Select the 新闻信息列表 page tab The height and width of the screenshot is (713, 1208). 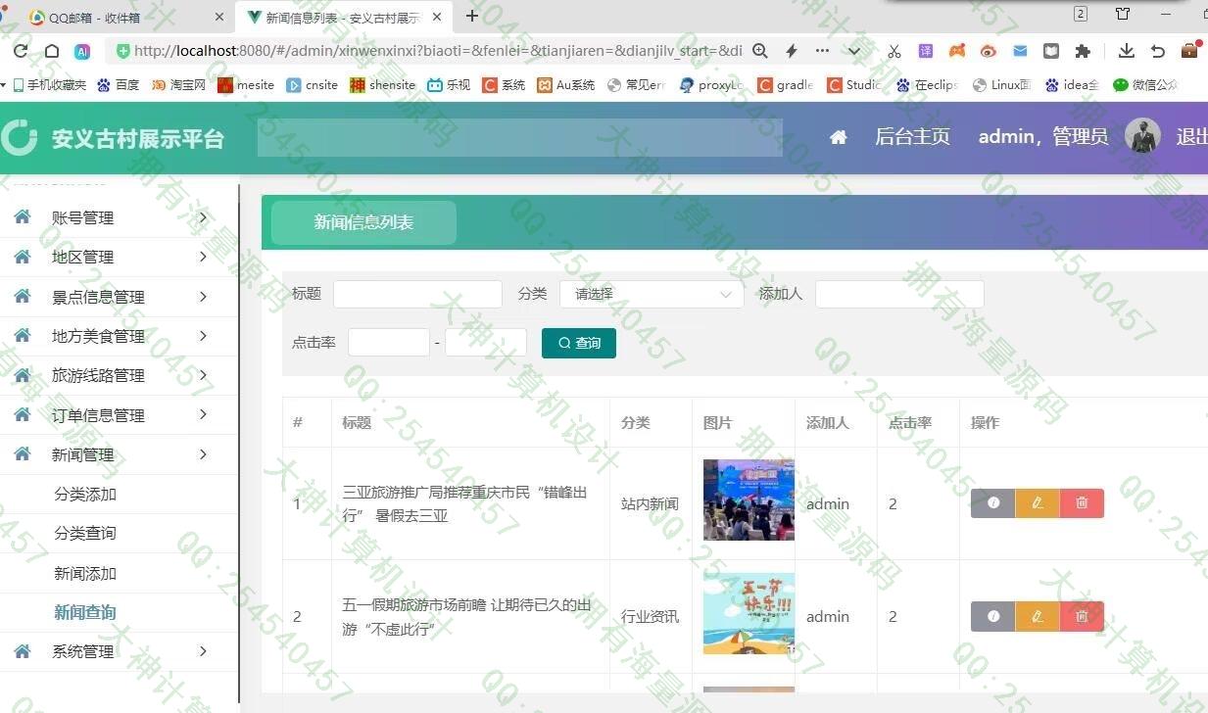[363, 222]
